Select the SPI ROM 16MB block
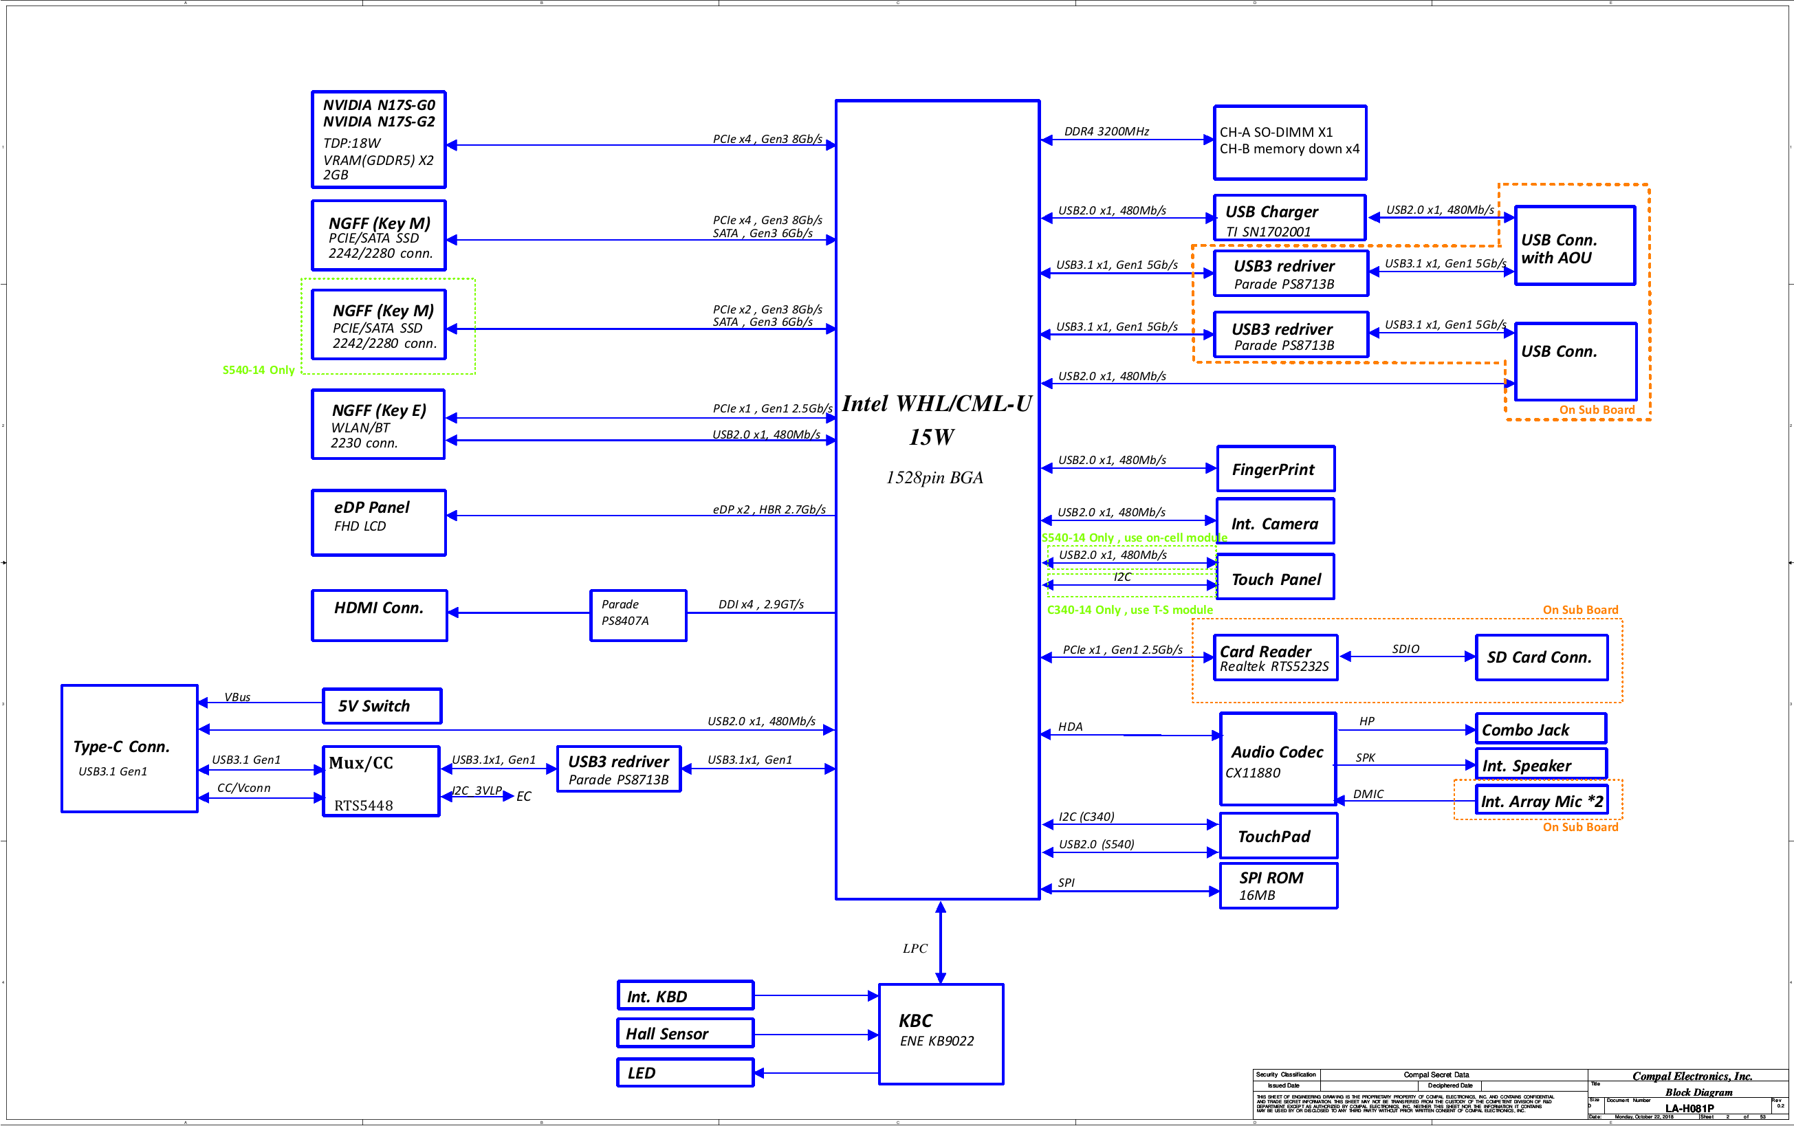 [x=1278, y=885]
